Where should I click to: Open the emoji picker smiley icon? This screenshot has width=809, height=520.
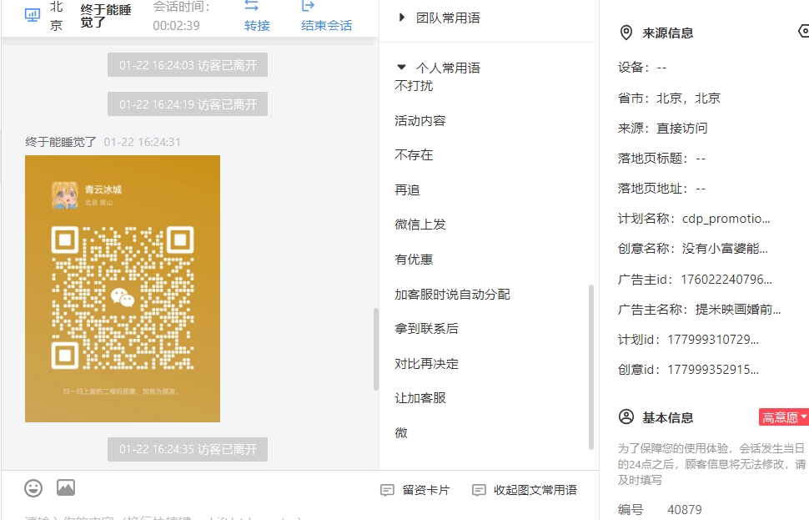pyautogui.click(x=33, y=488)
